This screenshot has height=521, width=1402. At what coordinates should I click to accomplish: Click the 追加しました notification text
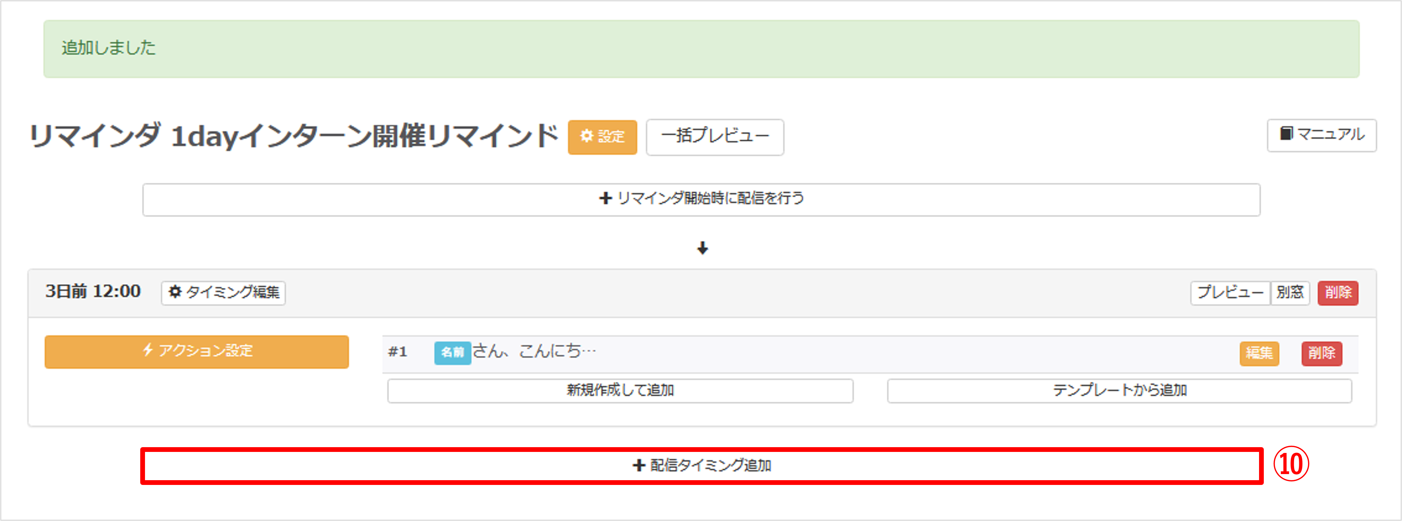(108, 48)
